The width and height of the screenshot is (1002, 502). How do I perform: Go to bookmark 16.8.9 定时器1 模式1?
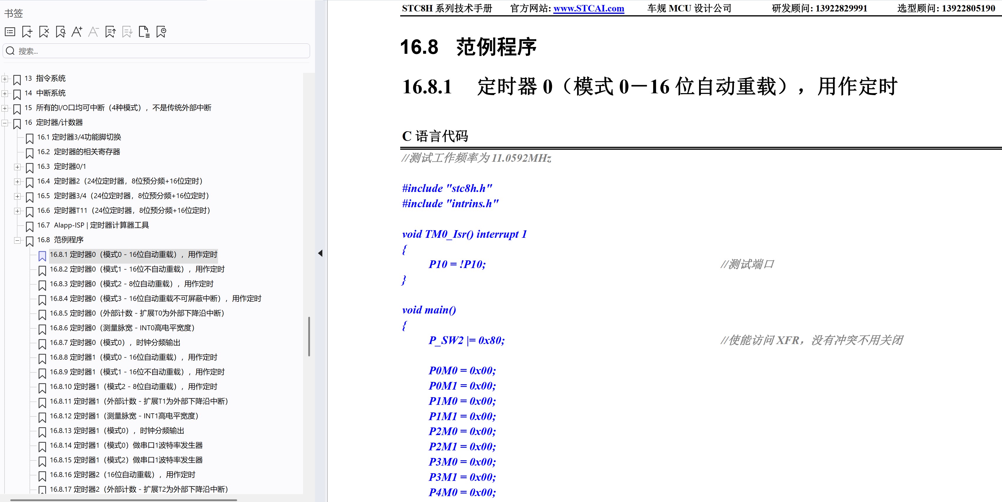137,372
